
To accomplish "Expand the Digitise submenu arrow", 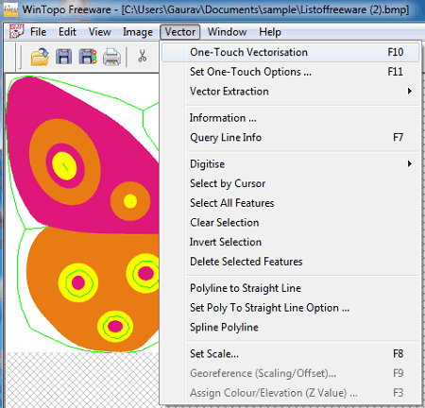I will point(409,164).
